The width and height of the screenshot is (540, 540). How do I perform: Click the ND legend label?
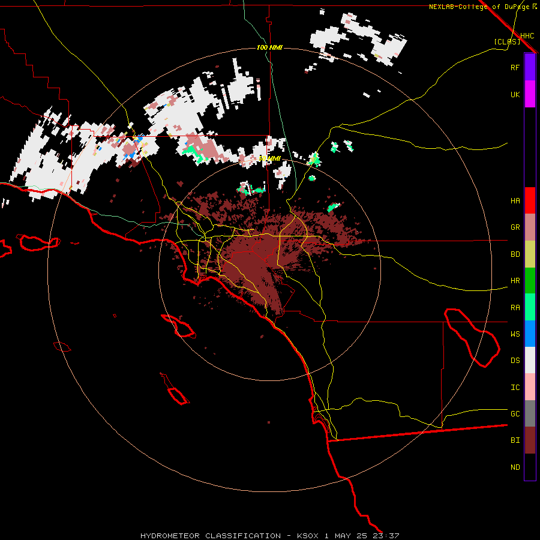tap(515, 467)
